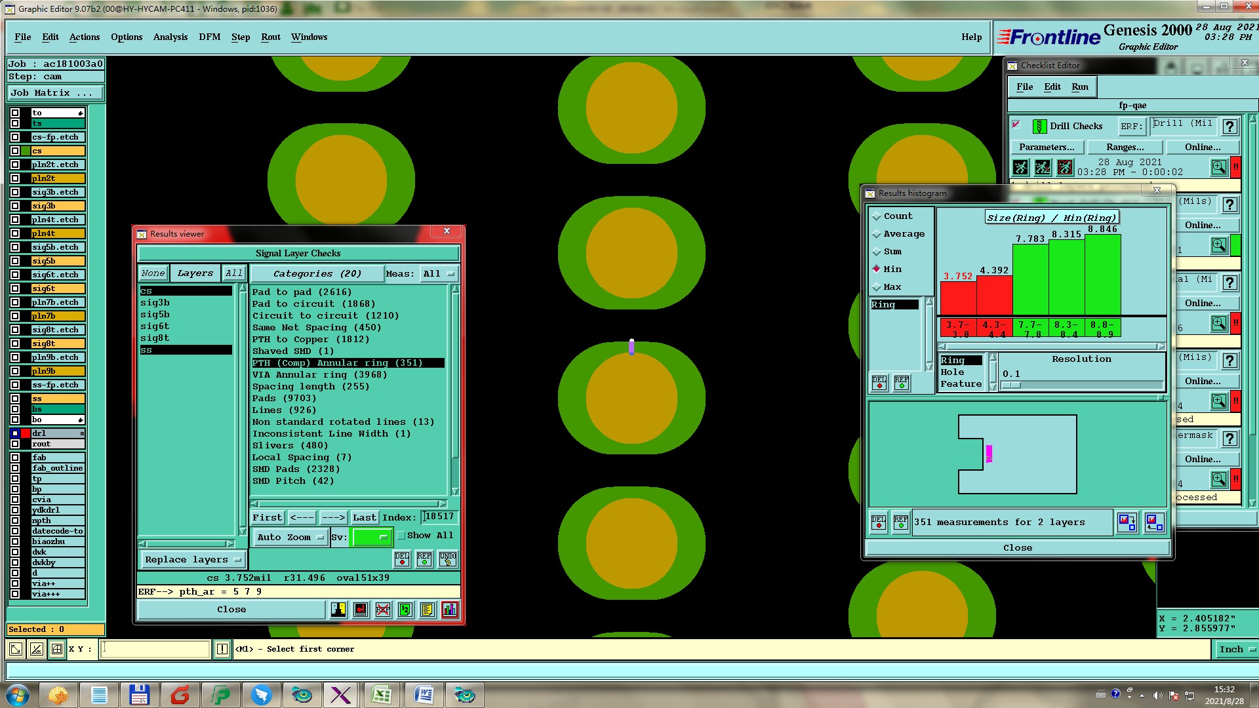Viewport: 1259px width, 708px height.
Task: Click the Last navigation button
Action: [x=364, y=518]
